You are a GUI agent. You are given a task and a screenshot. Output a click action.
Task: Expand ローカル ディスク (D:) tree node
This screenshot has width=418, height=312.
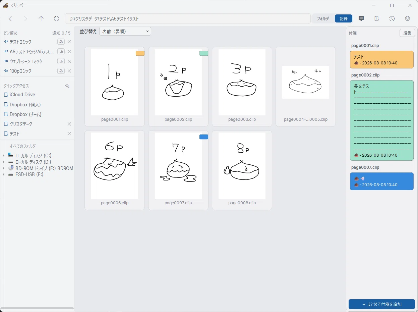pos(4,162)
